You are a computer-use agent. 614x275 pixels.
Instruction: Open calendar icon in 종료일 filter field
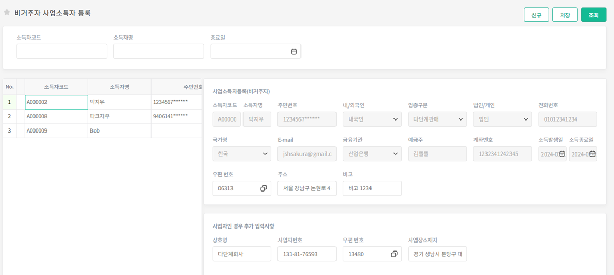point(294,52)
